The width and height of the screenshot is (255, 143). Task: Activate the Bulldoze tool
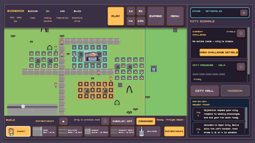148,131
